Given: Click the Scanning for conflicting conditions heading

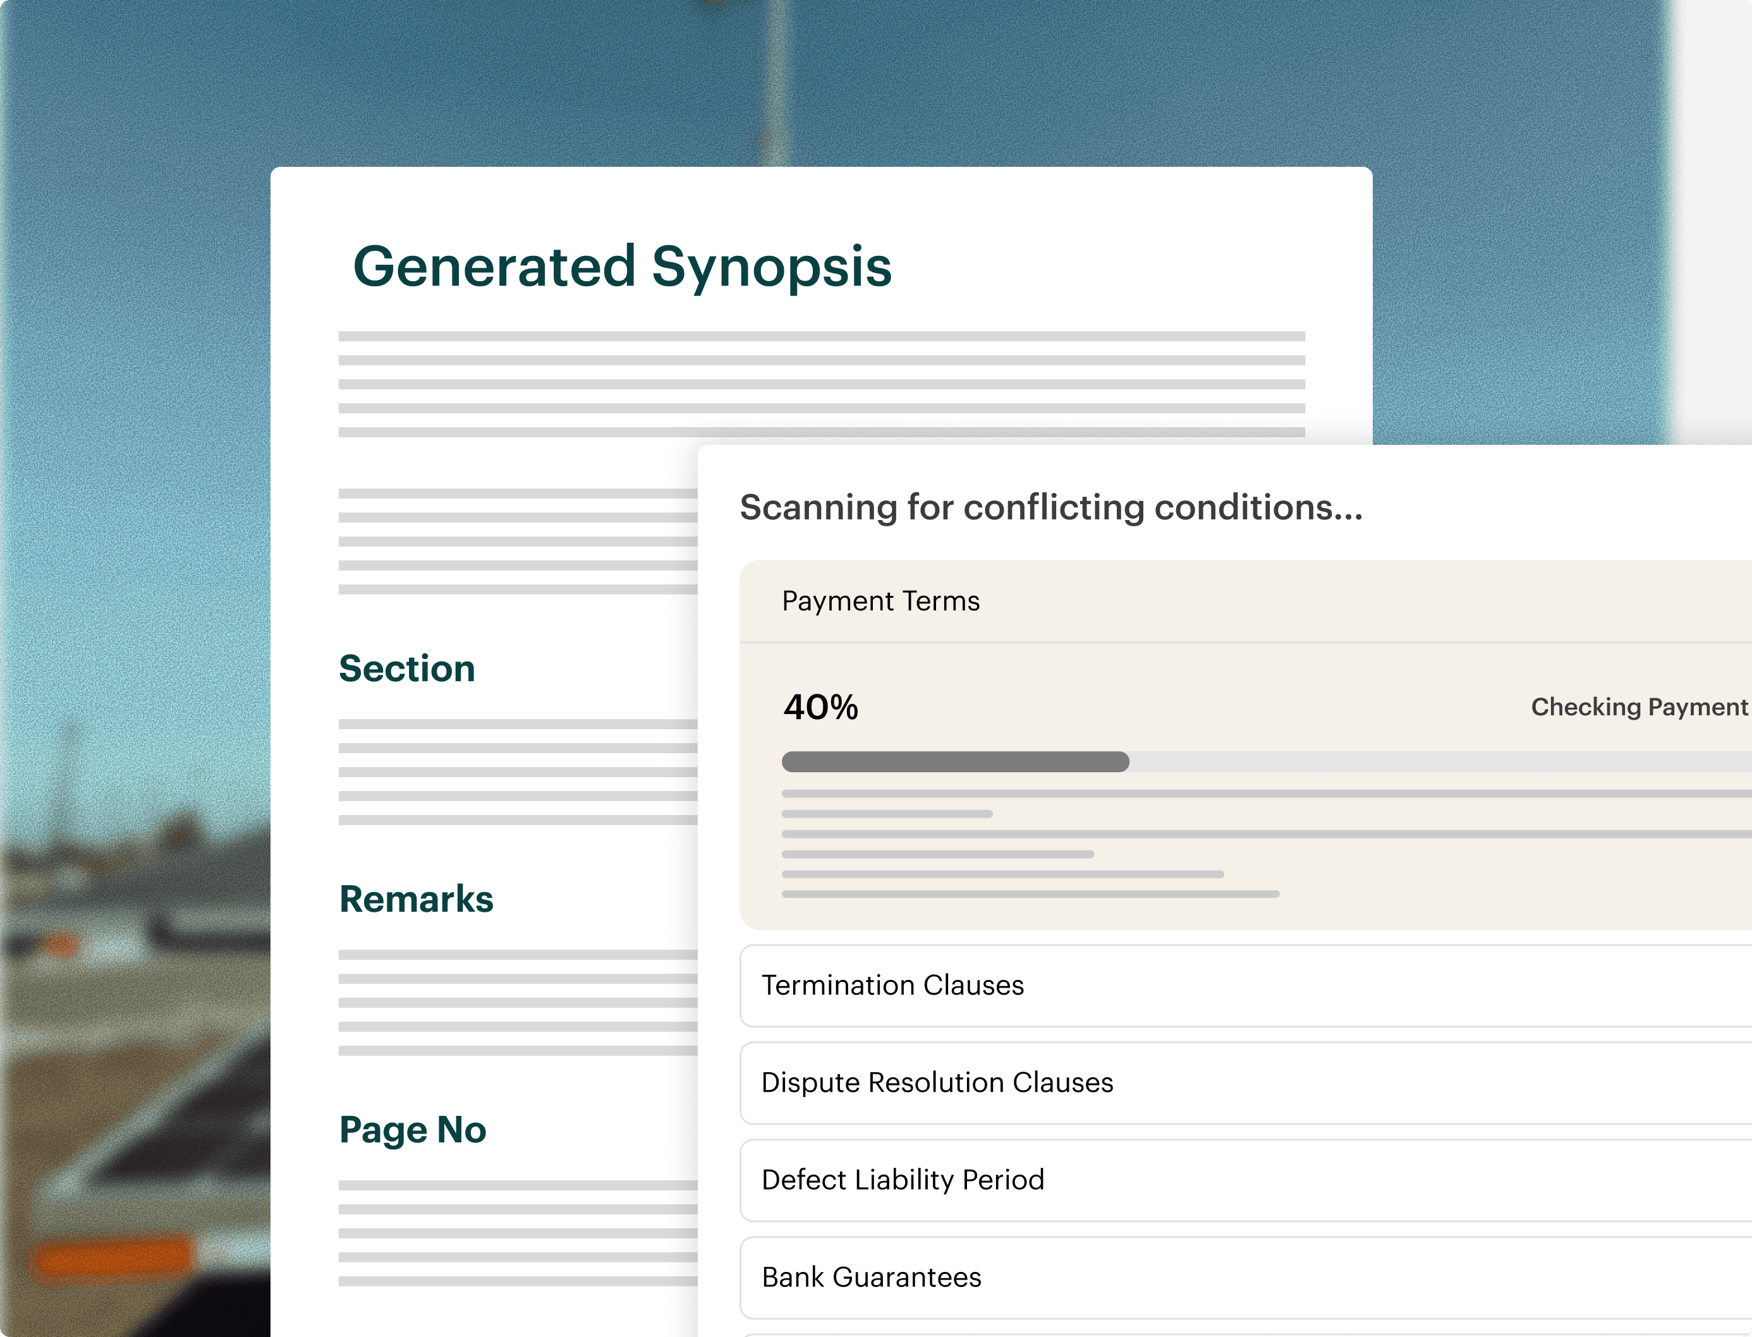Looking at the screenshot, I should coord(1050,508).
